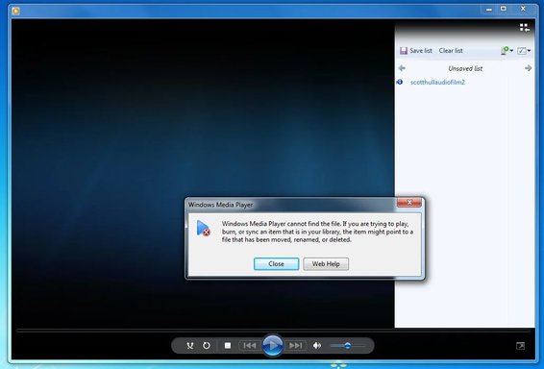This screenshot has width=544, height=369.
Task: Stop playback with the stop button
Action: click(228, 346)
